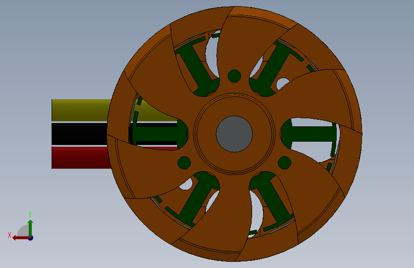Select the gray motor shaft at center
Screen dimensions: 414x268
click(x=234, y=134)
